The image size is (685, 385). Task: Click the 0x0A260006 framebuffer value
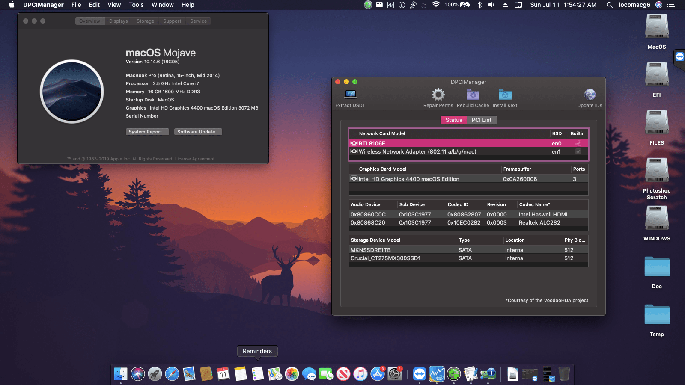(520, 179)
